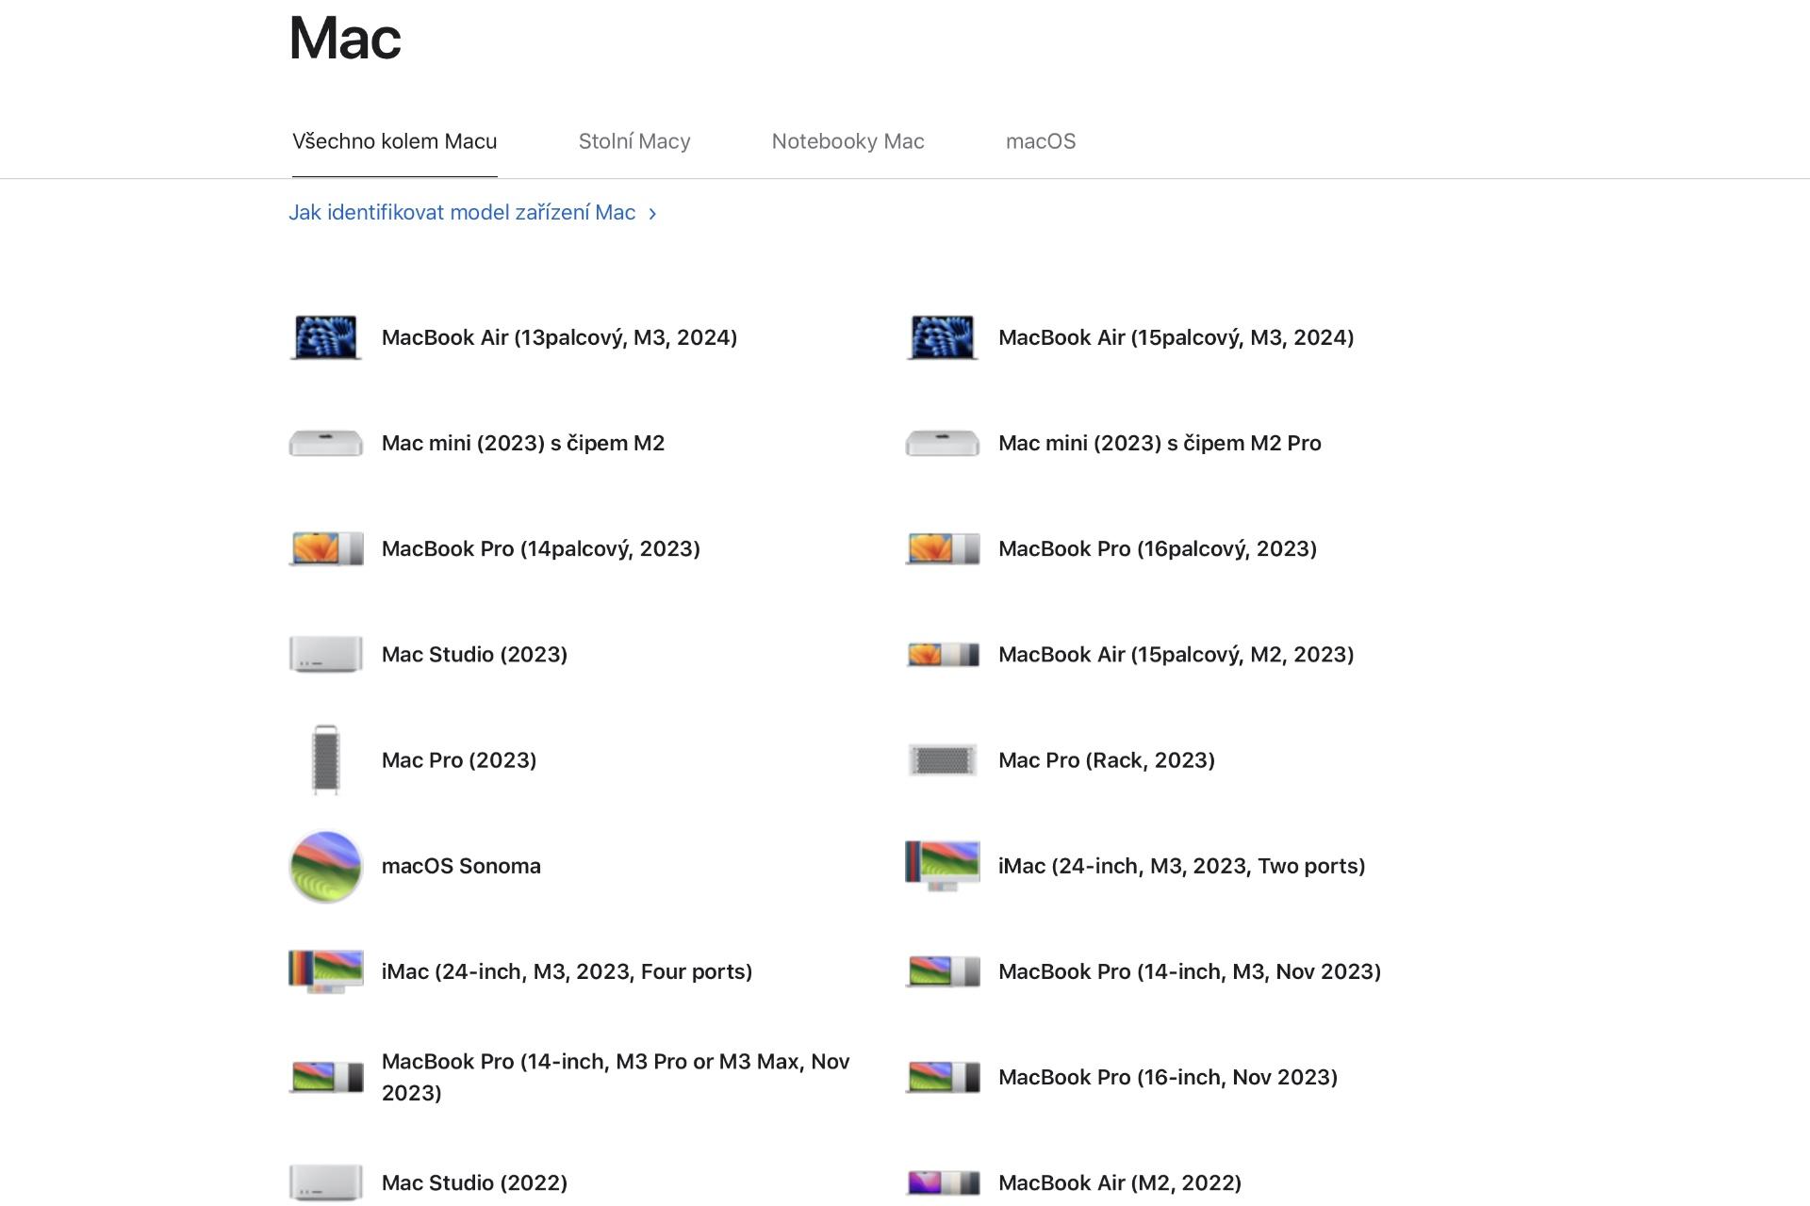
Task: Open MacBook Pro 16palcový 2023 laptop icon
Action: point(942,548)
